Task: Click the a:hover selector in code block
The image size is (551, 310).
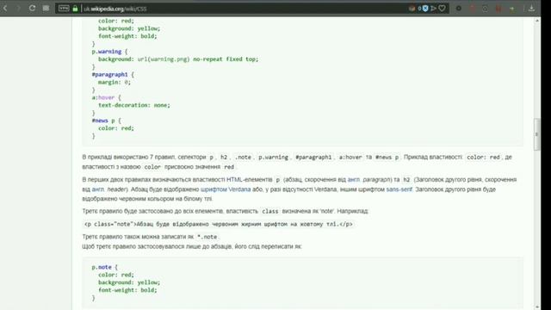Action: pyautogui.click(x=103, y=97)
